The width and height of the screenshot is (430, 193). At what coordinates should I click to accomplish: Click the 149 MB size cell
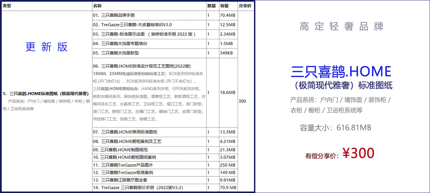(x=227, y=173)
